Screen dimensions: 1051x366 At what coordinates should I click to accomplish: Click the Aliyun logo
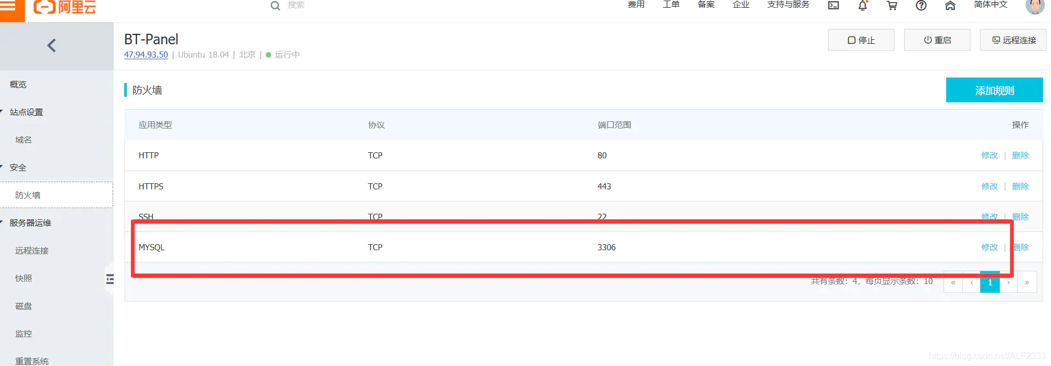click(x=64, y=7)
